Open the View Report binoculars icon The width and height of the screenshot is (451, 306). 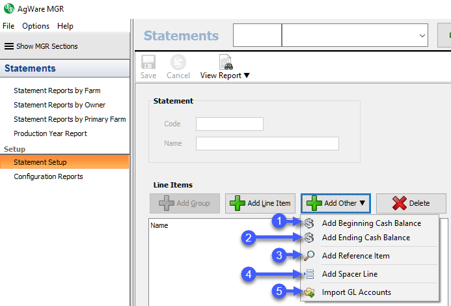click(225, 62)
